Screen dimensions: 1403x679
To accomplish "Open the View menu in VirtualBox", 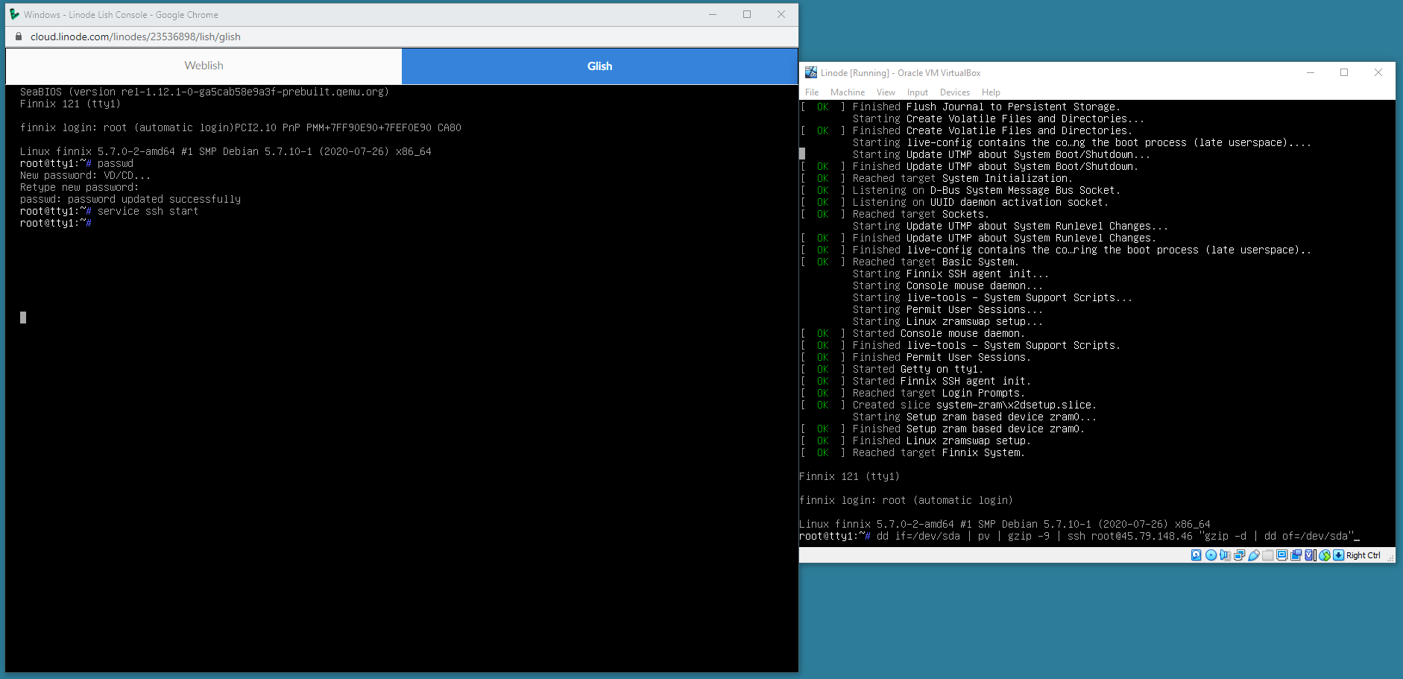I will click(x=886, y=92).
